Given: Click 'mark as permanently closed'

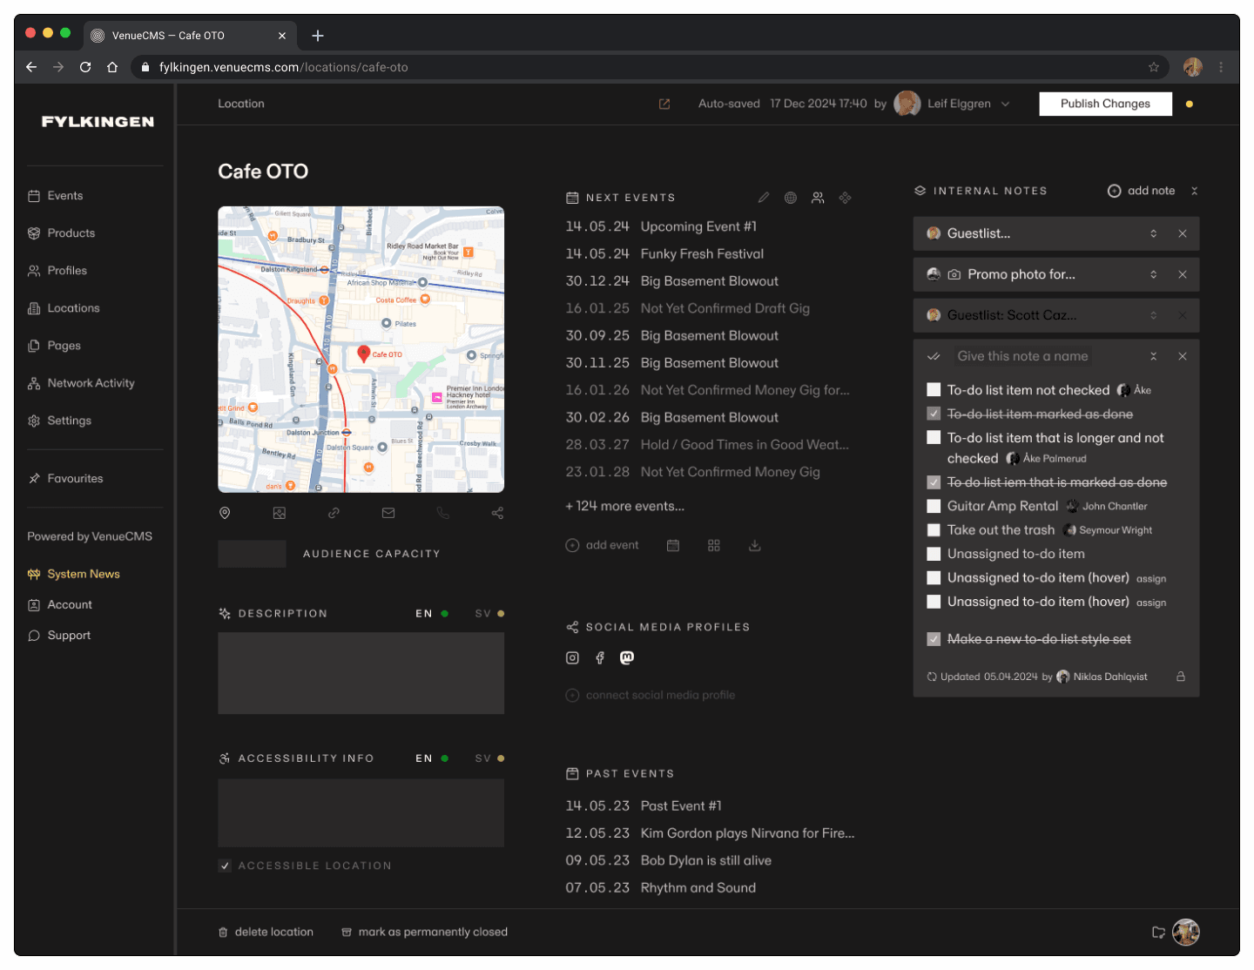Looking at the screenshot, I should coord(424,932).
